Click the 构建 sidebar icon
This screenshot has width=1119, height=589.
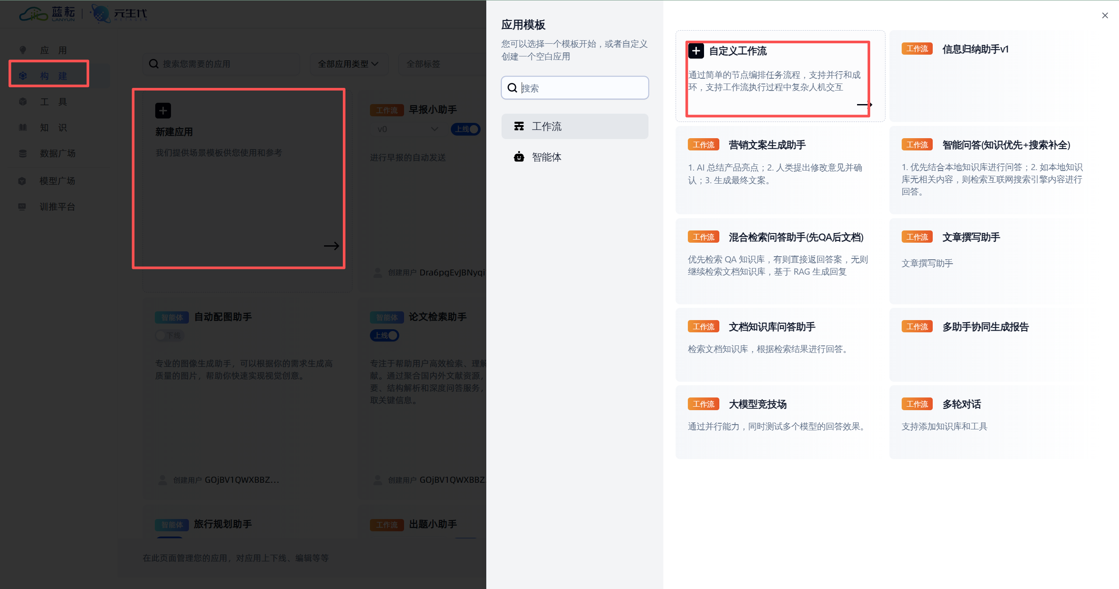(x=23, y=76)
